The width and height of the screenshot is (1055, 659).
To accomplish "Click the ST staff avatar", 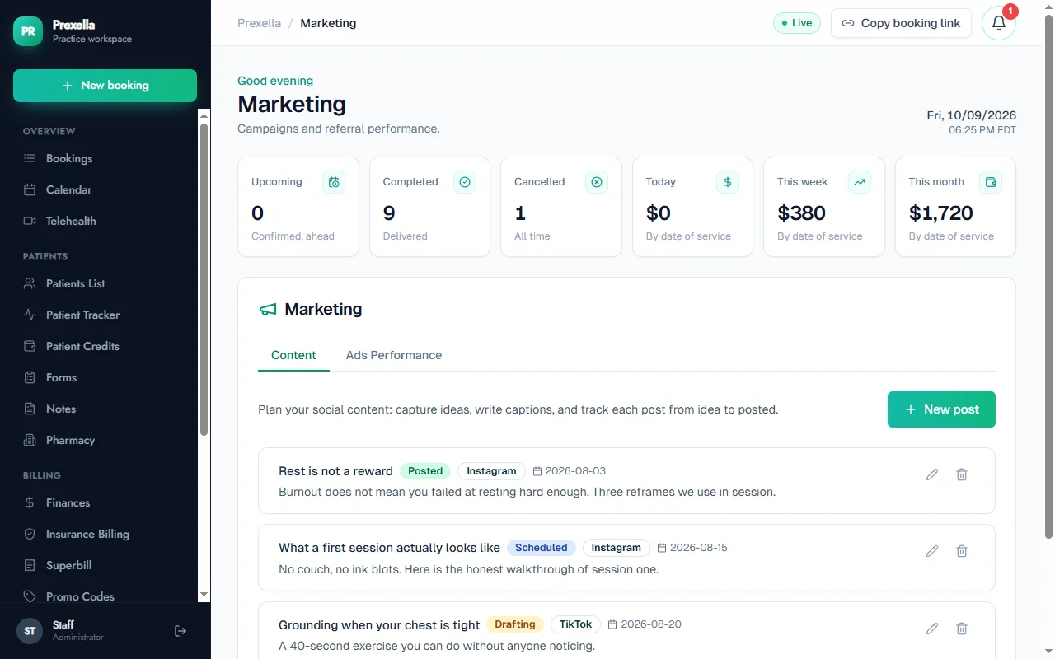I will [30, 631].
